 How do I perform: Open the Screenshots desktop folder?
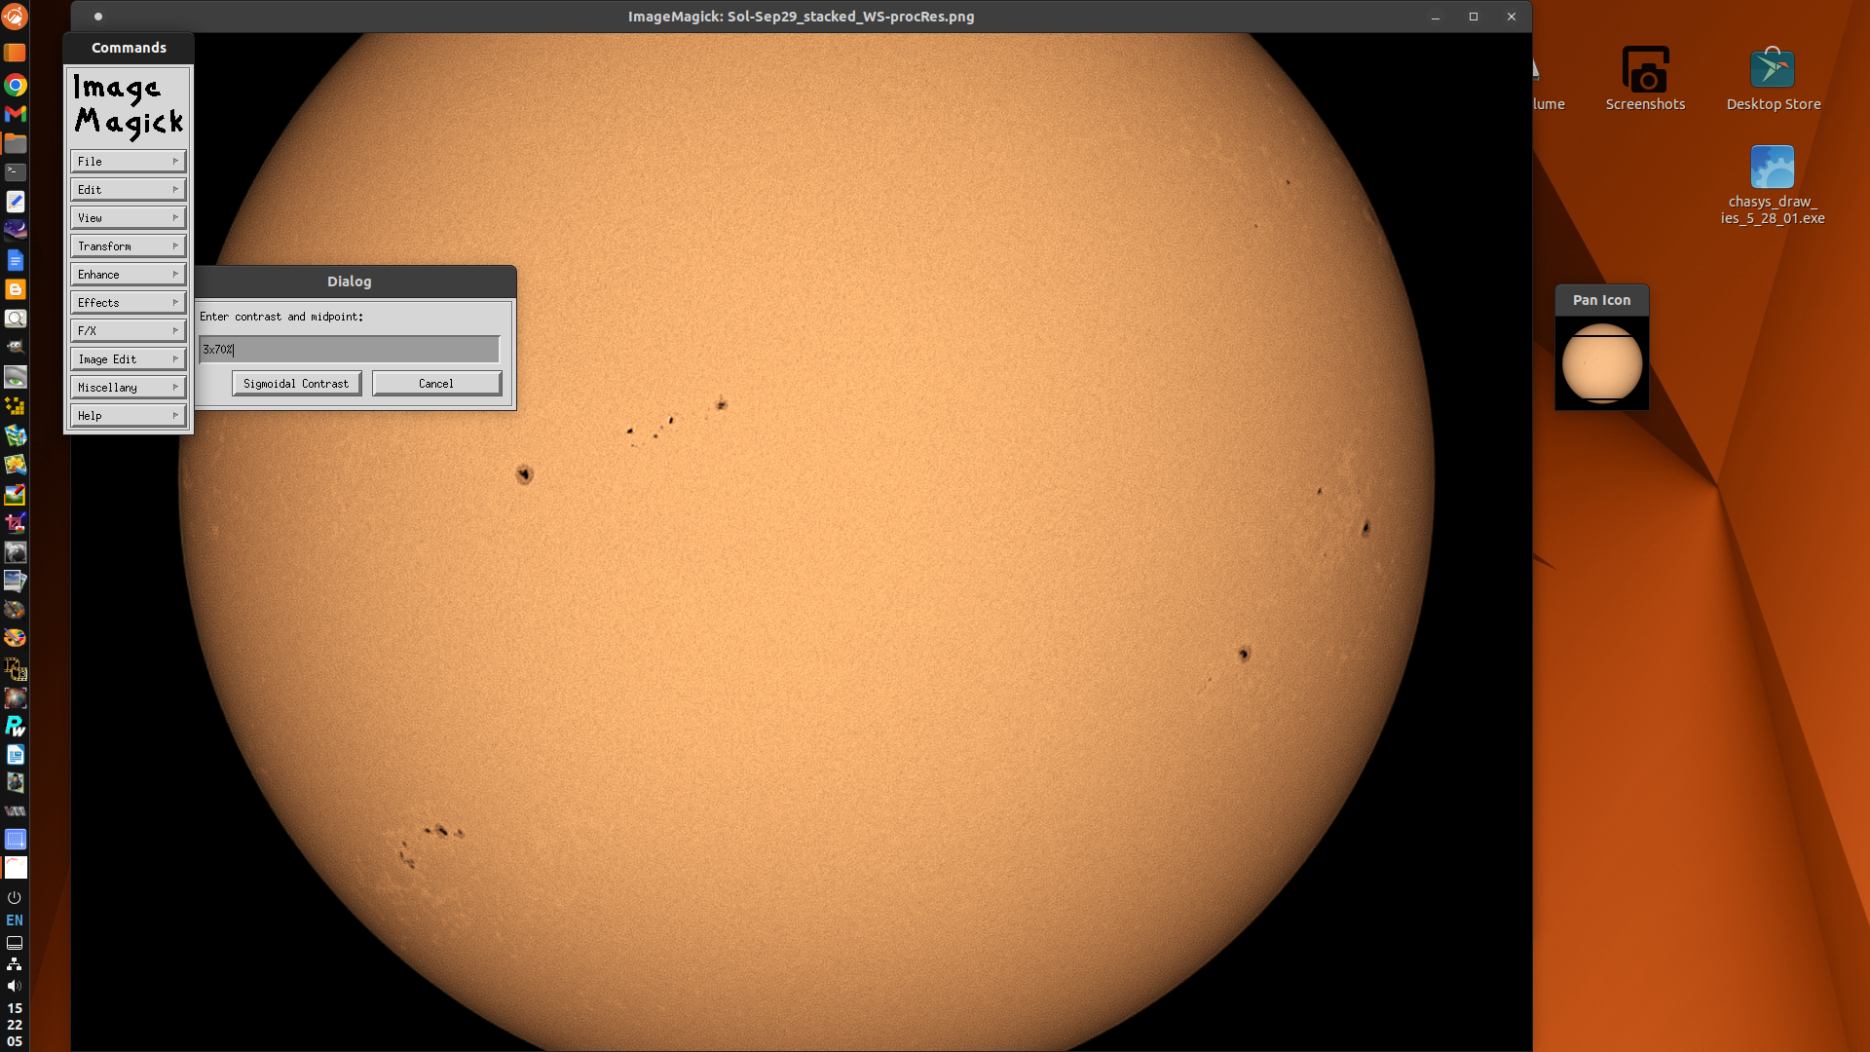tap(1645, 78)
